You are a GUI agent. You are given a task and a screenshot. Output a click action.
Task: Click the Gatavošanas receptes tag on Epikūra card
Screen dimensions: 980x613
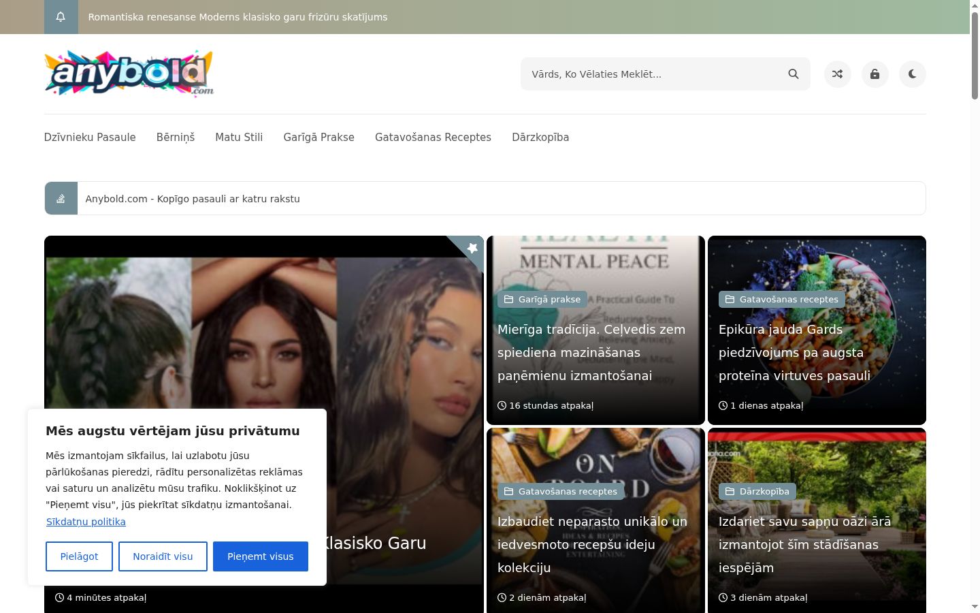point(781,299)
